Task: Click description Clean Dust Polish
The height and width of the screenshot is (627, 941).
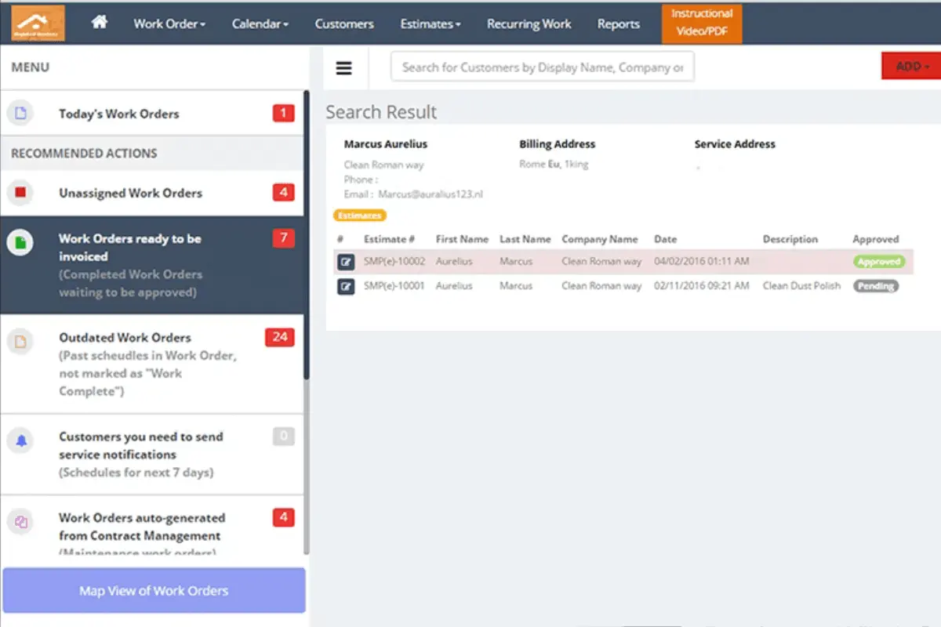Action: tap(801, 286)
